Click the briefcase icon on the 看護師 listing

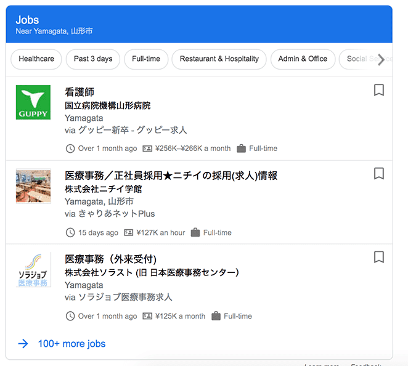point(241,148)
